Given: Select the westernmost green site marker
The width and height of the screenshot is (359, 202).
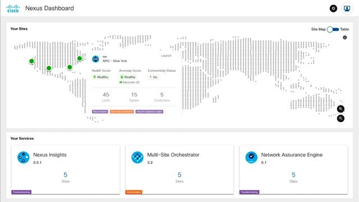Looking at the screenshot, I should coord(31,61).
